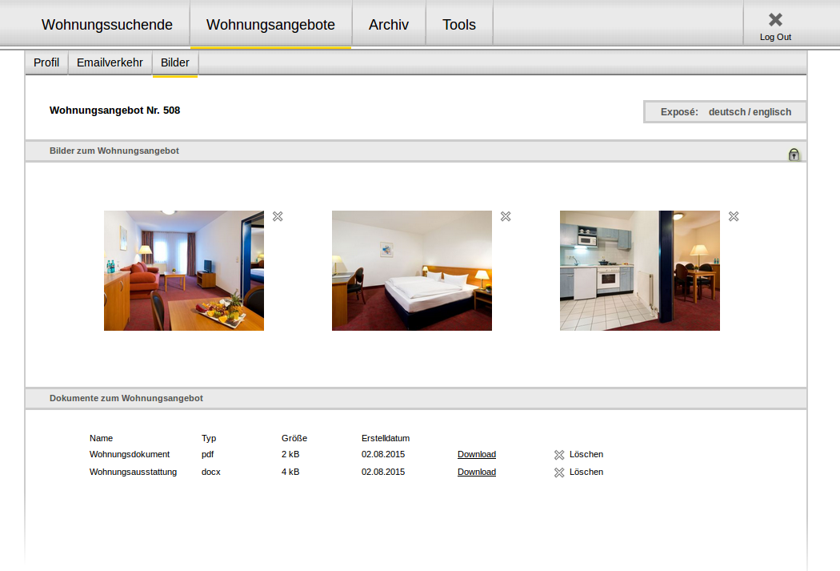
Task: Open the bedroom photo thumbnail
Action: pyautogui.click(x=412, y=271)
